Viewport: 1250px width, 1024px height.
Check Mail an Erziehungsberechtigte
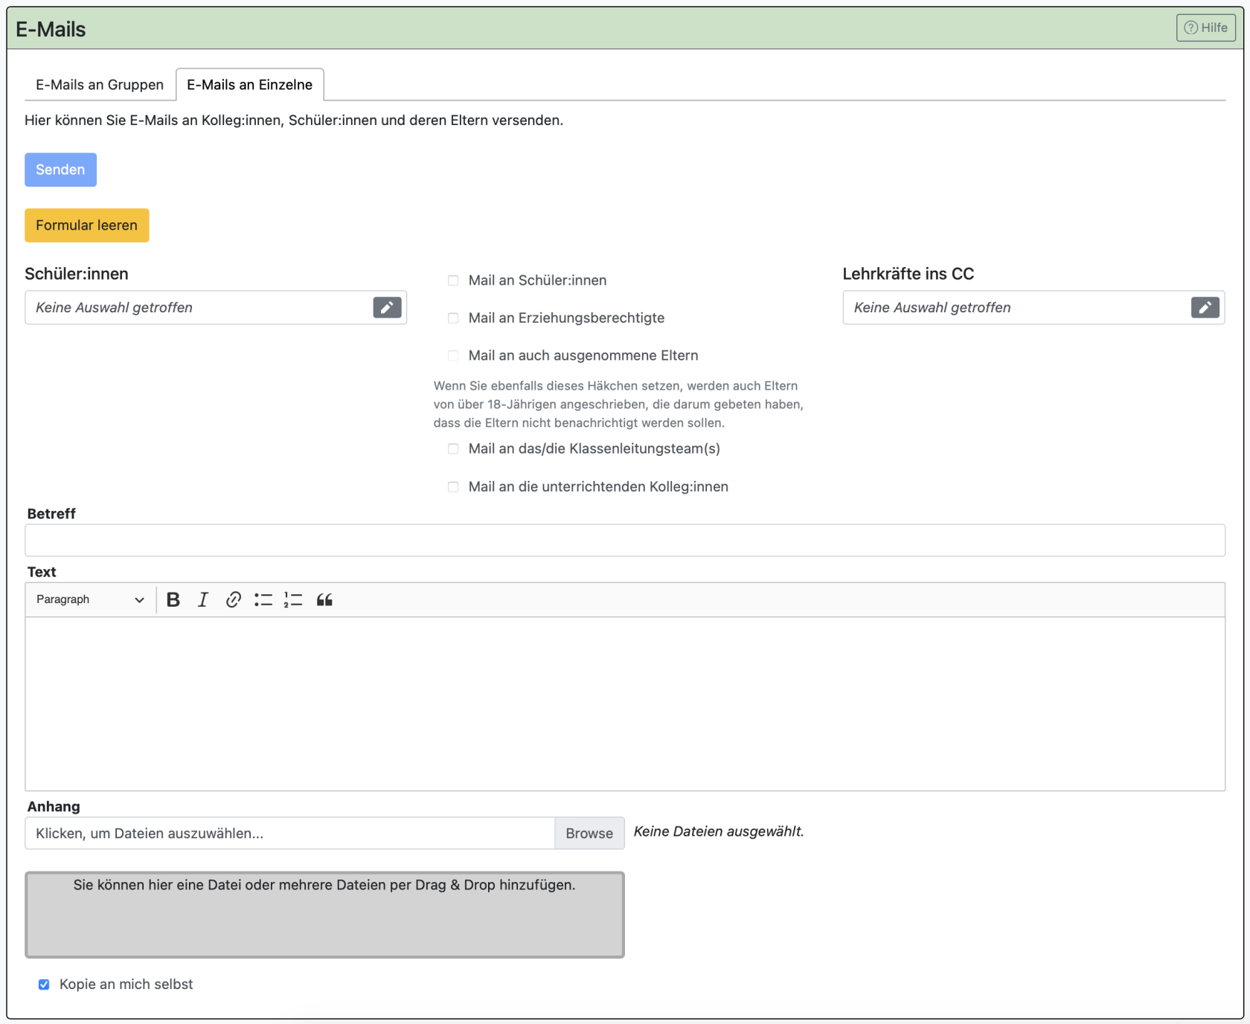point(453,318)
